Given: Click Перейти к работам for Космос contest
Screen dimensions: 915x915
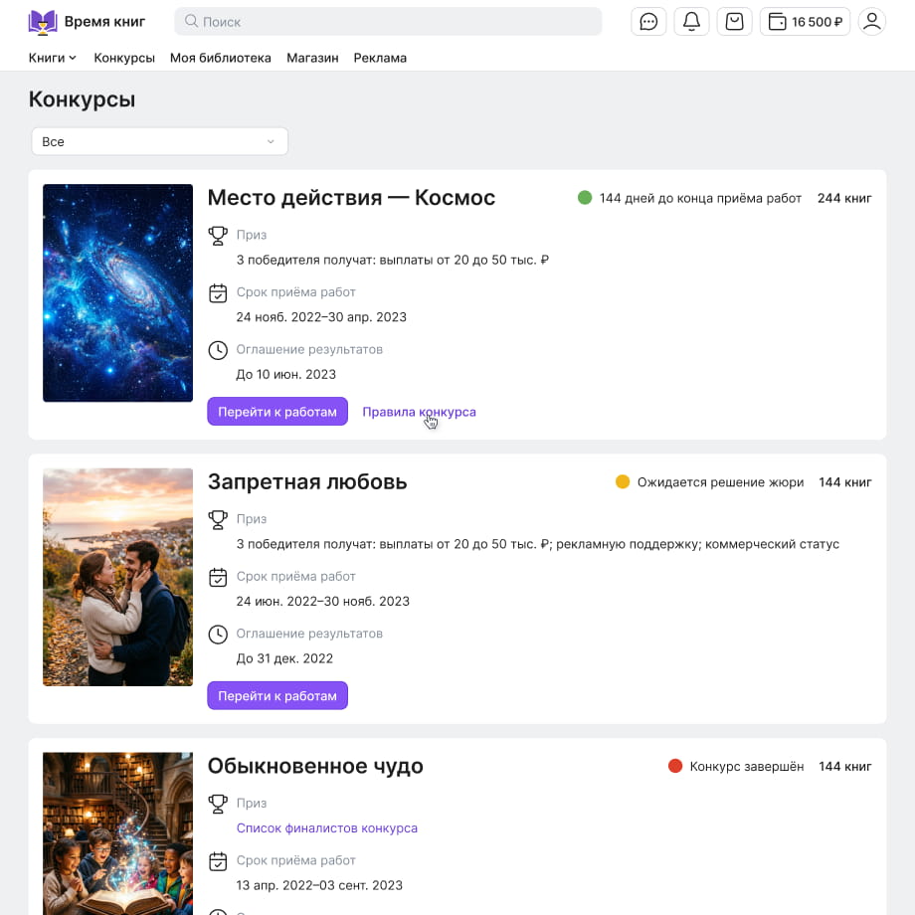Looking at the screenshot, I should point(277,412).
